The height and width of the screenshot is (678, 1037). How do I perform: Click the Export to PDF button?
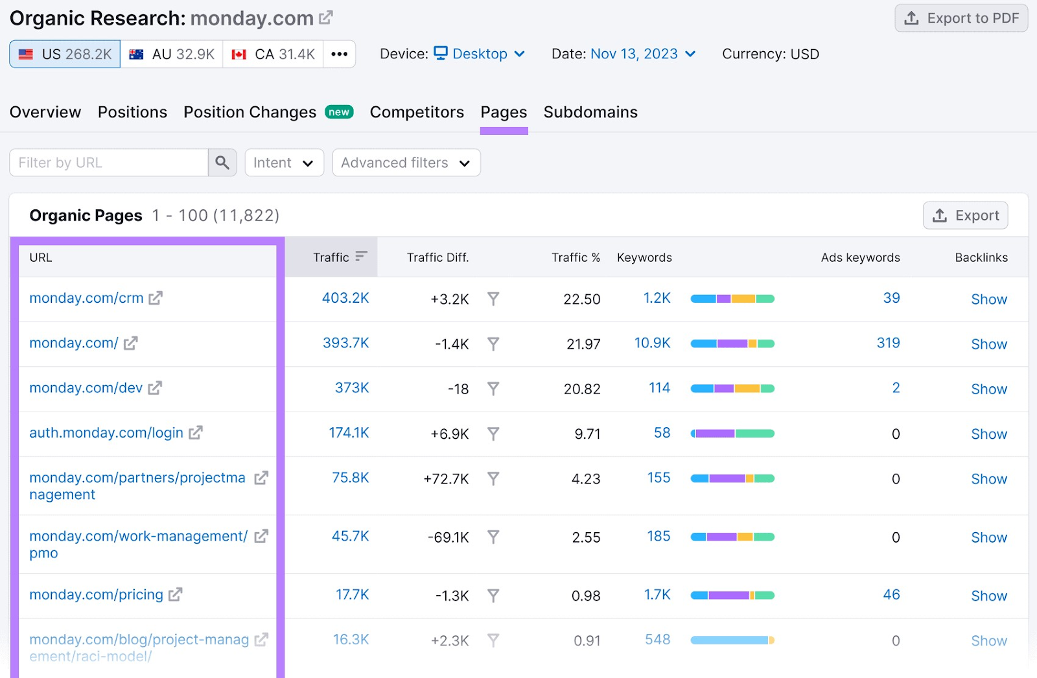click(961, 18)
